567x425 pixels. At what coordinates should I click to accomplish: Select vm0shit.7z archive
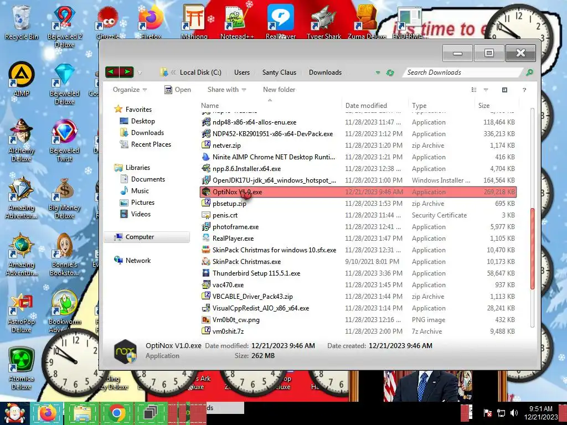(x=228, y=331)
